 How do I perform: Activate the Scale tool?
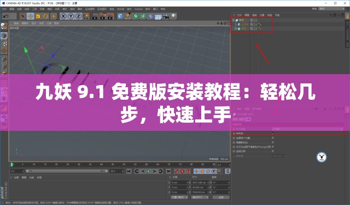click(38, 16)
